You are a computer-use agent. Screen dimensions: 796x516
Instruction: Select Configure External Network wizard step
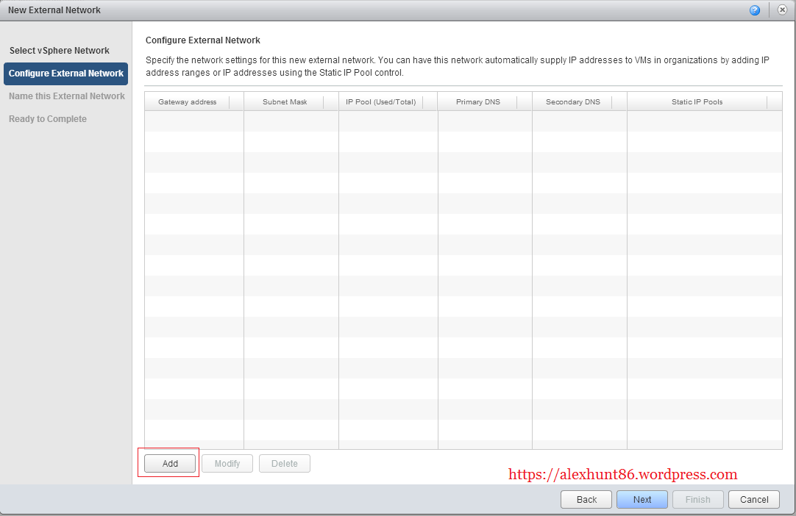(x=66, y=74)
